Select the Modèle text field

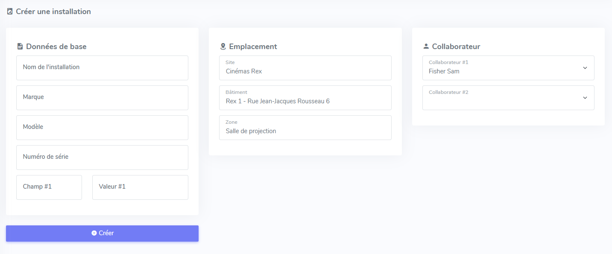click(x=102, y=127)
